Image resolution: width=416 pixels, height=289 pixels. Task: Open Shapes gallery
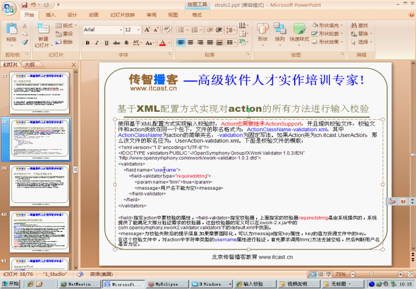[263, 33]
